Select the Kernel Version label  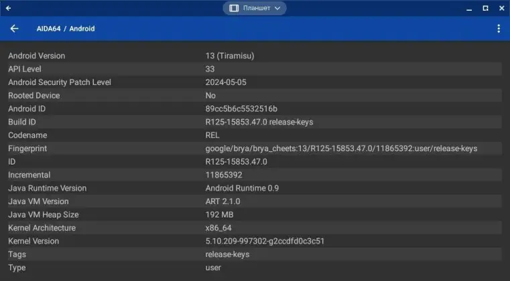(34, 241)
